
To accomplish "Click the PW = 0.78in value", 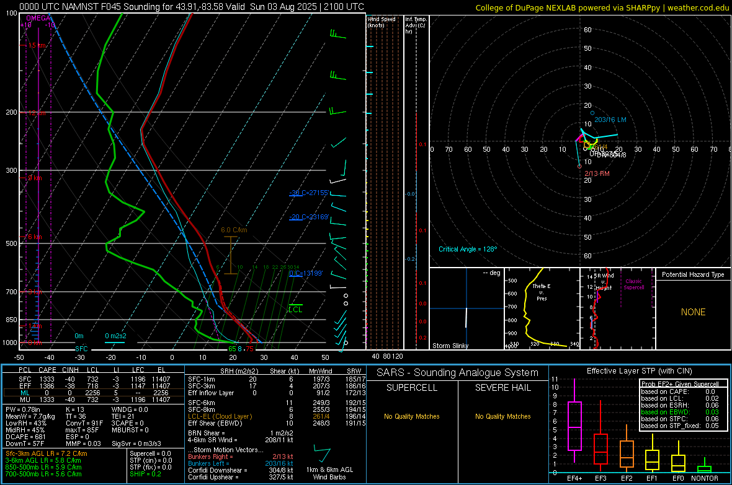I will click(25, 409).
